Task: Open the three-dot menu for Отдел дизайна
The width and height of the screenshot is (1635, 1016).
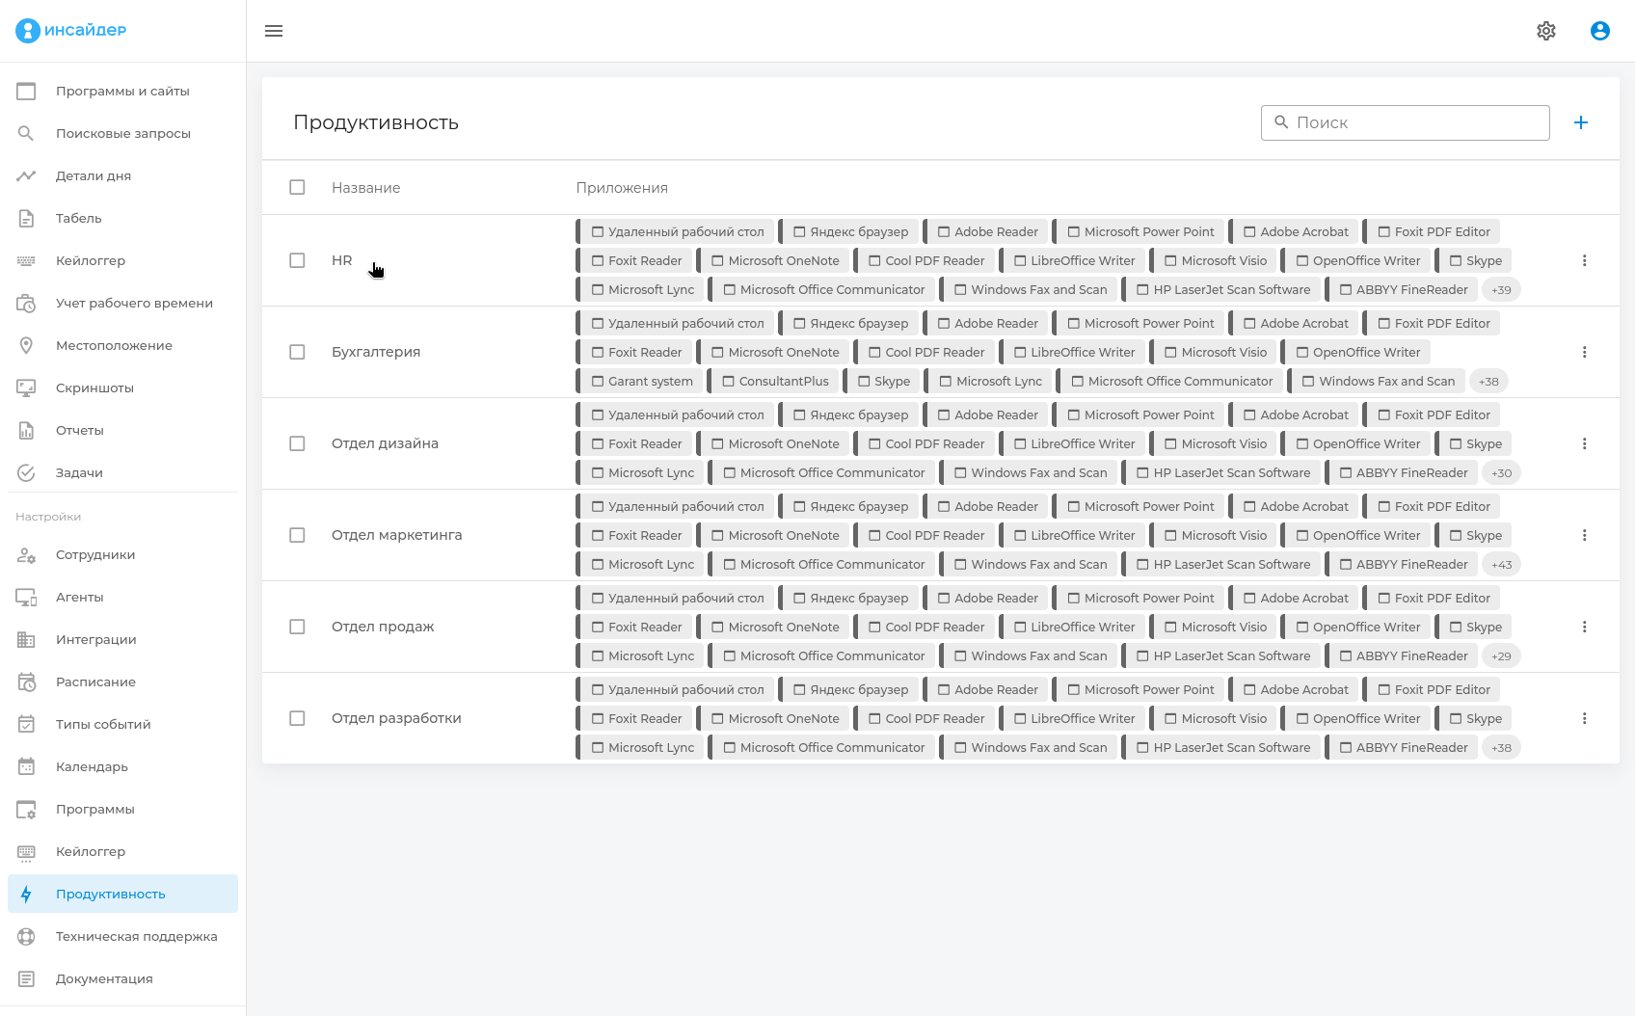Action: pos(1584,443)
